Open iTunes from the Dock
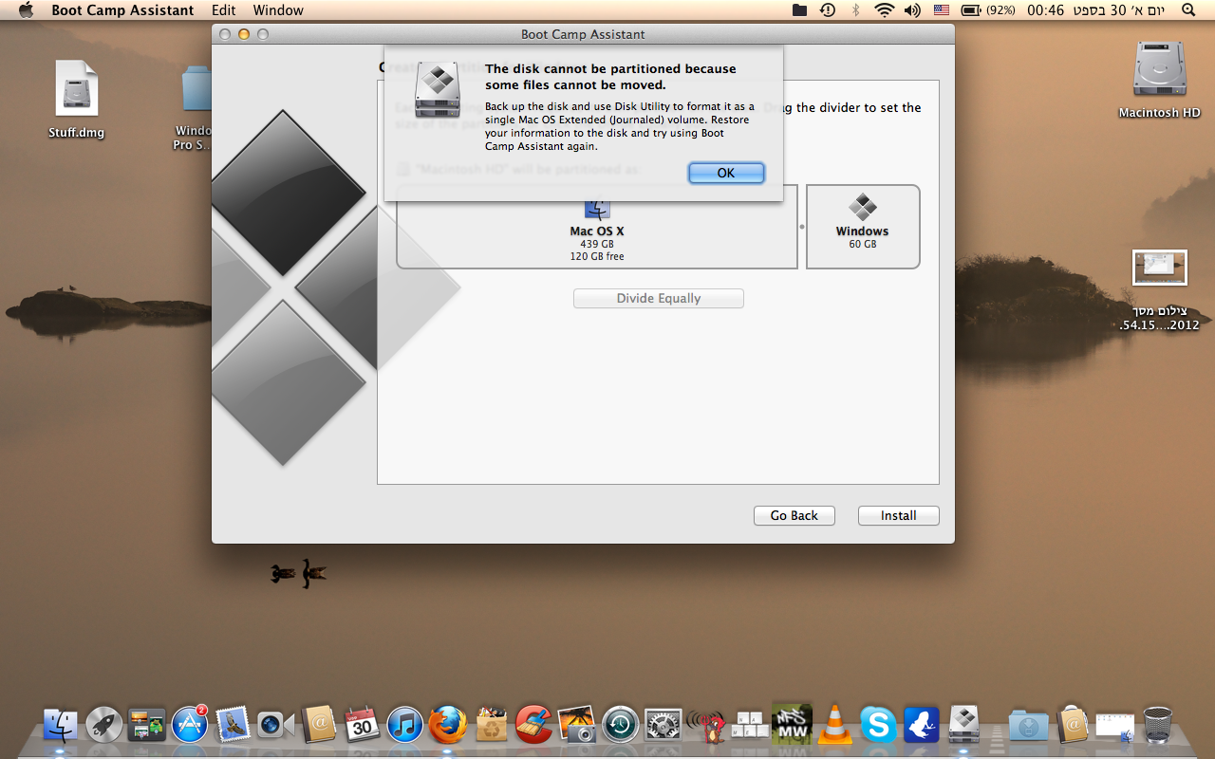 (x=404, y=726)
